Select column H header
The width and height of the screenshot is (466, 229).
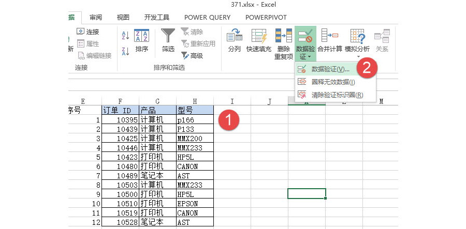(195, 101)
